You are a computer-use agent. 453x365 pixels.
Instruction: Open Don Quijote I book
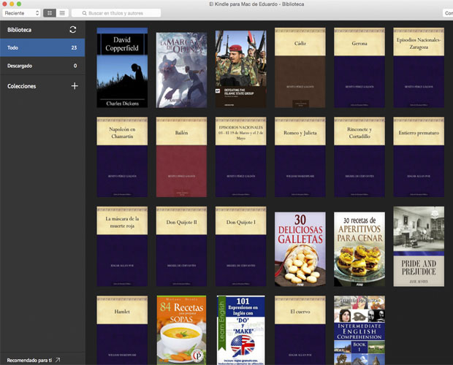coord(240,247)
